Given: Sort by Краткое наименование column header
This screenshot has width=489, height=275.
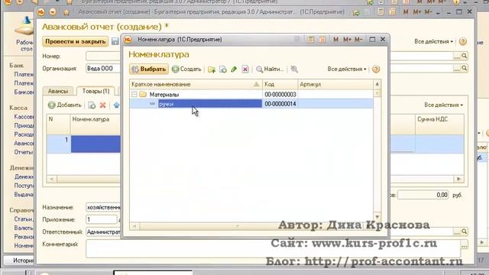Looking at the screenshot, I should point(196,84).
